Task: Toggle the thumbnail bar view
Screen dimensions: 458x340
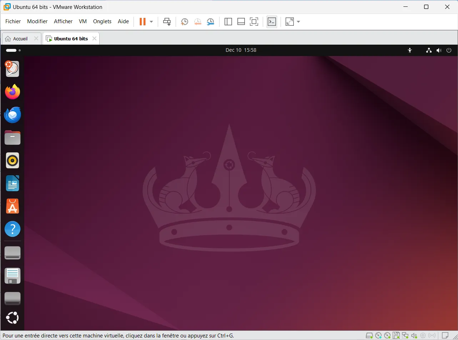Action: tap(241, 22)
